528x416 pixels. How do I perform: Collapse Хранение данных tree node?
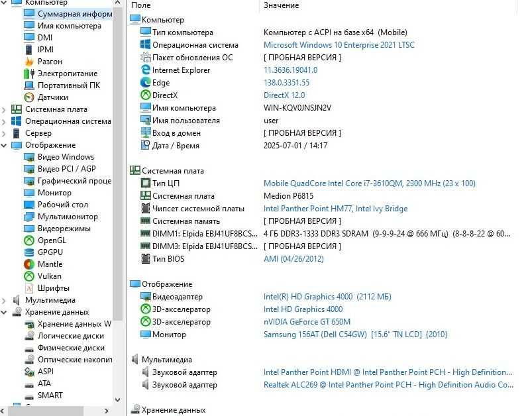[4, 313]
